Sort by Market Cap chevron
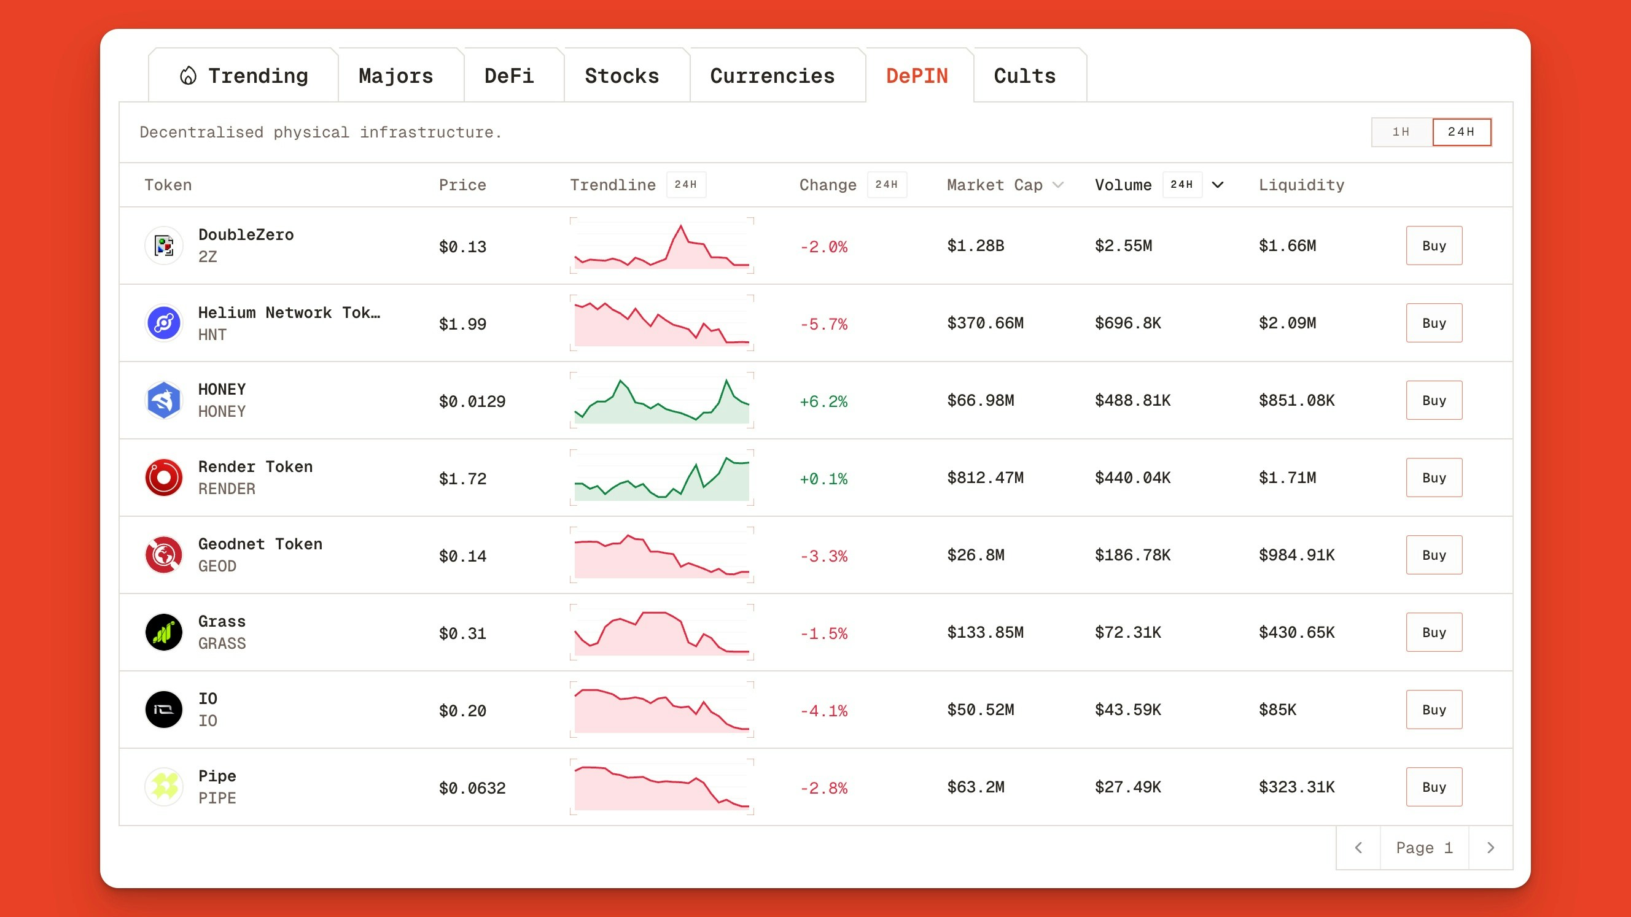Image resolution: width=1631 pixels, height=917 pixels. tap(1058, 185)
